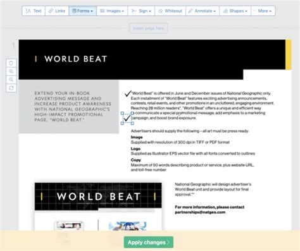Screen dimensions: 300x251
Task: Click the bottom-right handle of selected checkmark
Action: (x=132, y=123)
